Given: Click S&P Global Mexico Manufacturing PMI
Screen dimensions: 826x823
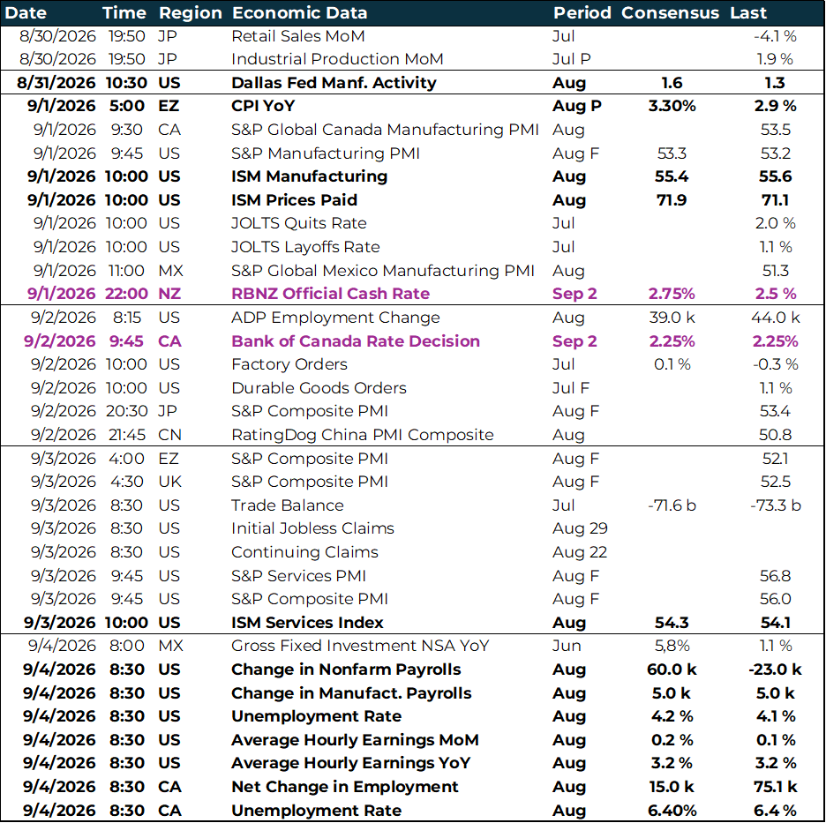Looking at the screenshot, I should point(382,271).
